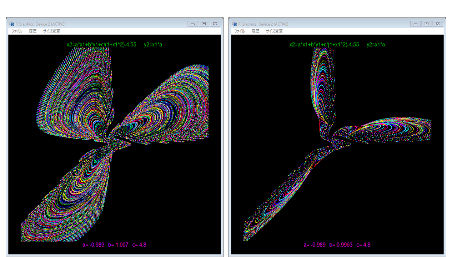The width and height of the screenshot is (457, 257).
Task: Click the left window's title bar text
Action: point(40,24)
